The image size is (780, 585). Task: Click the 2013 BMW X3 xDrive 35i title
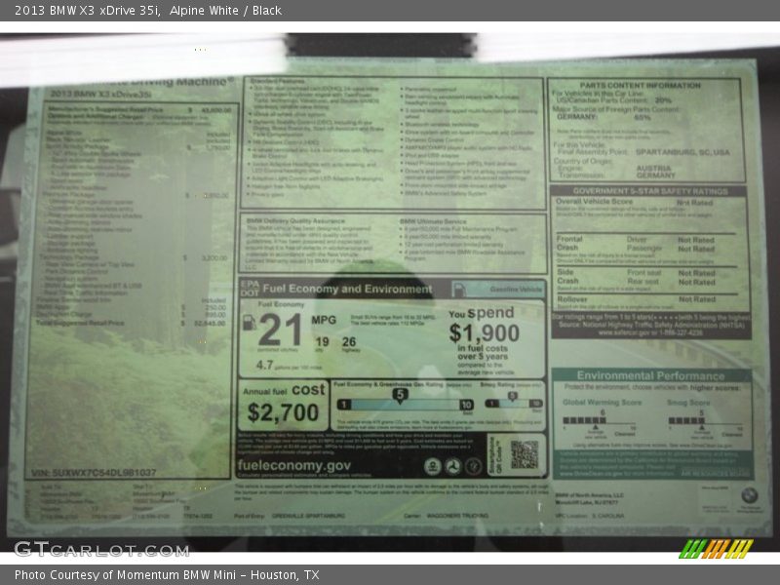point(83,11)
